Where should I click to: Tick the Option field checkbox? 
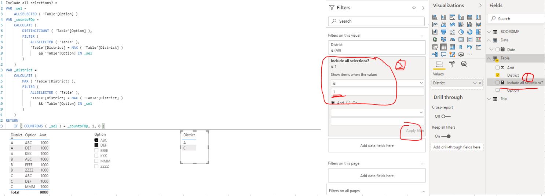pos(497,90)
